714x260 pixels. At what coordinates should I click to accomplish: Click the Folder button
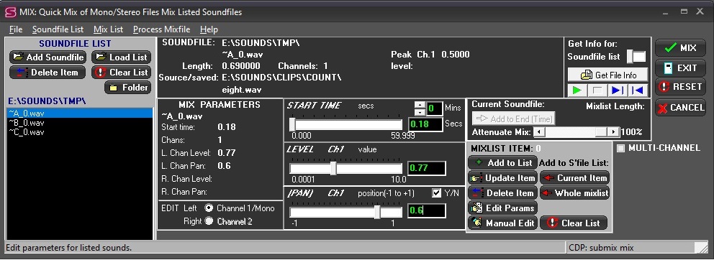(x=128, y=88)
